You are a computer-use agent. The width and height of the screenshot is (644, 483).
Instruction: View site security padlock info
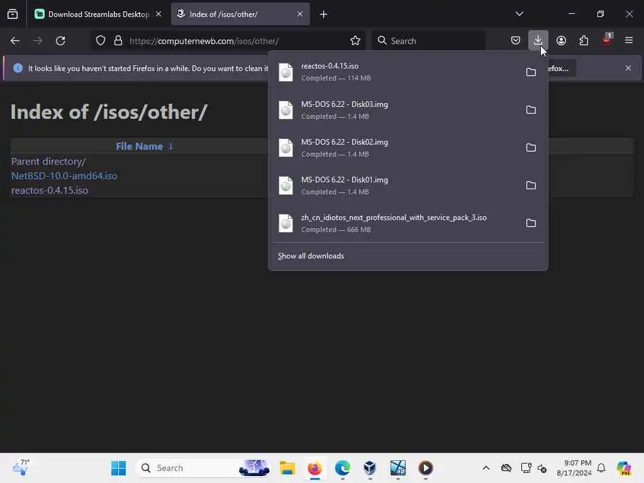click(118, 41)
